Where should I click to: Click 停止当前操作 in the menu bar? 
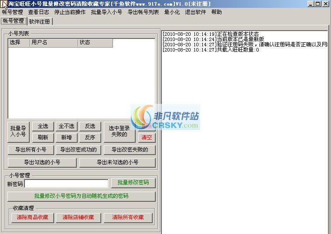pyautogui.click(x=70, y=12)
